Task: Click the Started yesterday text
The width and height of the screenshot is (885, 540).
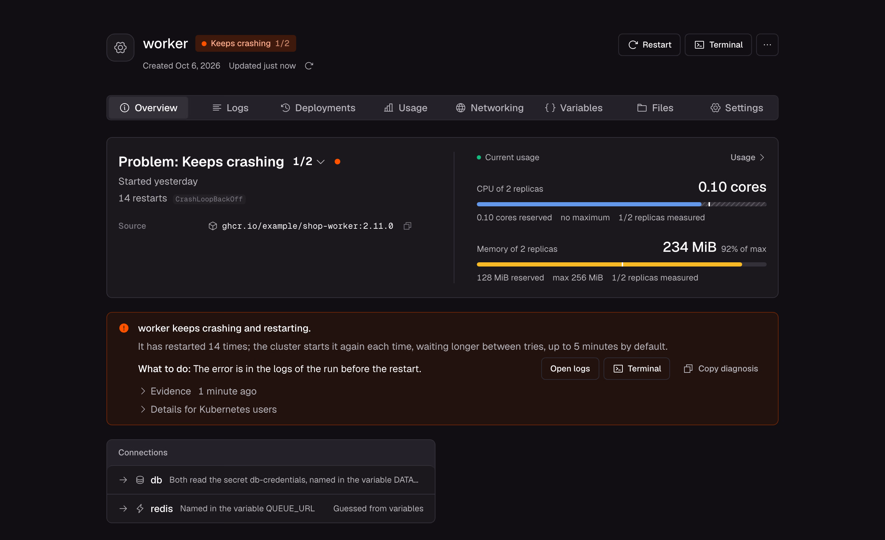Action: [158, 182]
